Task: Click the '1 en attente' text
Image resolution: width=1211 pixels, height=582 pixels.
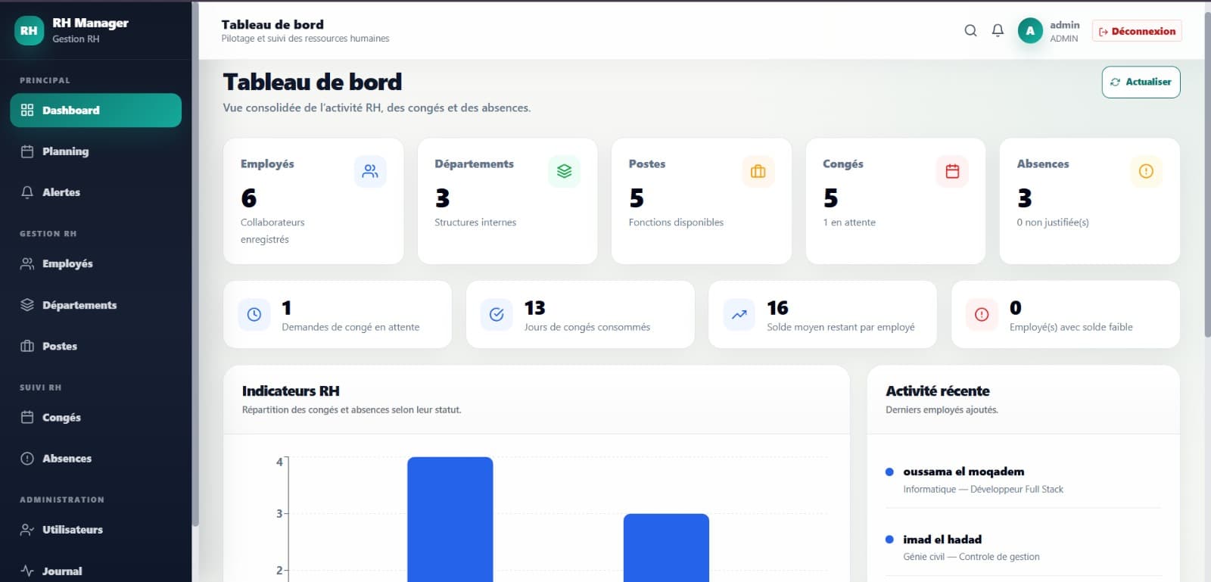Action: tap(849, 223)
